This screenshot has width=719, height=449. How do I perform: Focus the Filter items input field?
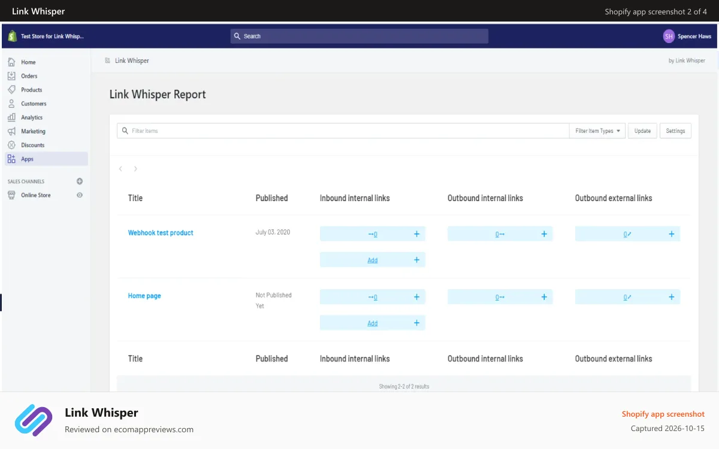click(x=343, y=131)
